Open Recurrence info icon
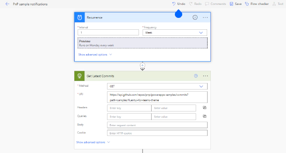This screenshot has width=286, height=153. coord(195,17)
